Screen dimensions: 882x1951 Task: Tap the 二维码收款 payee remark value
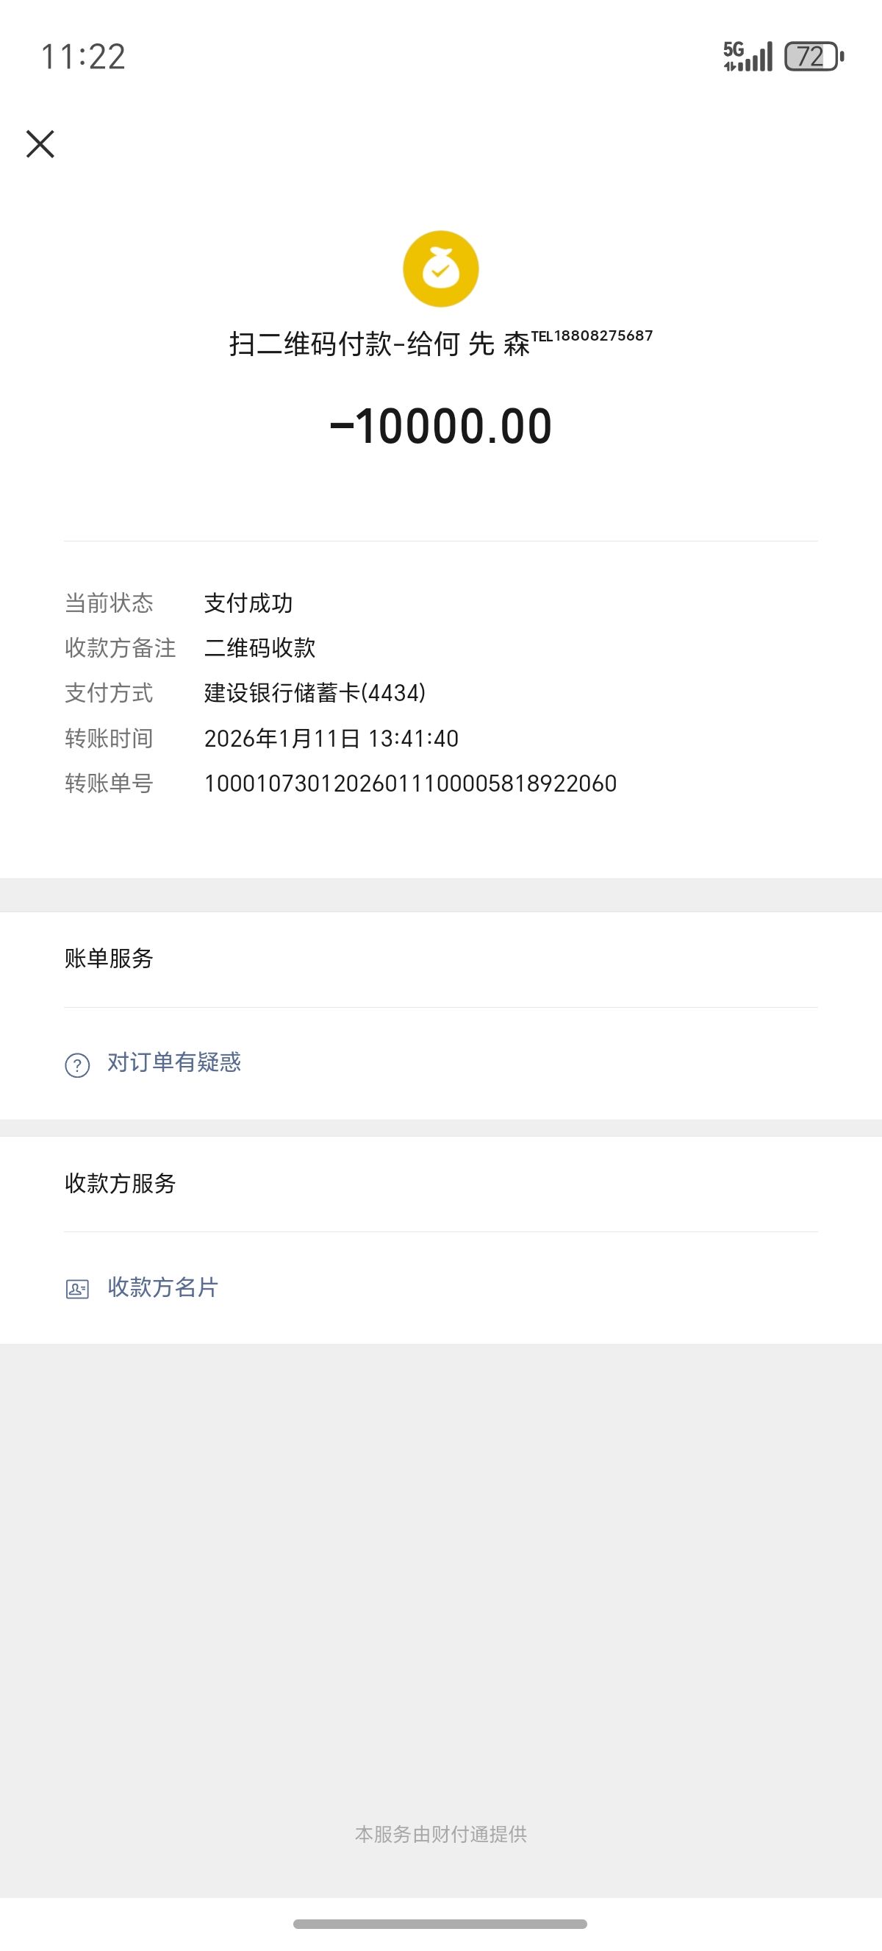259,647
